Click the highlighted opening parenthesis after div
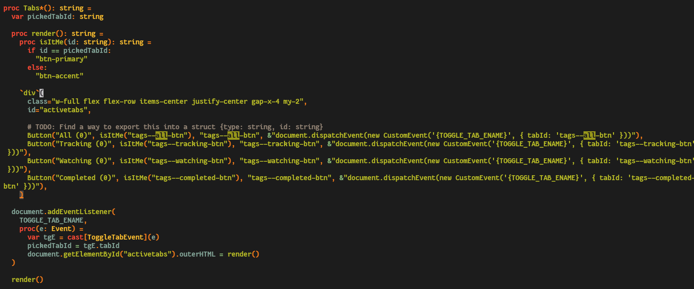The width and height of the screenshot is (694, 289). [x=42, y=93]
